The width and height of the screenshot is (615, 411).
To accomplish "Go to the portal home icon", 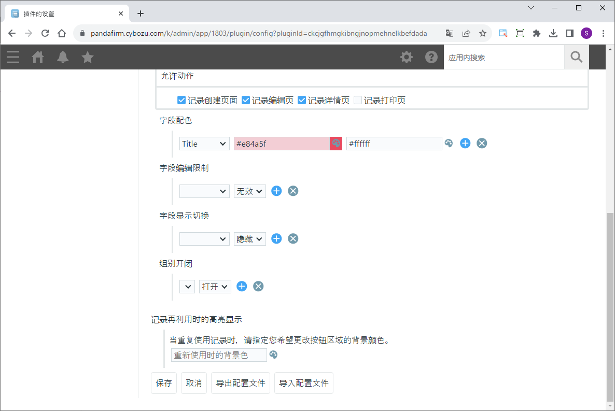I will click(38, 57).
